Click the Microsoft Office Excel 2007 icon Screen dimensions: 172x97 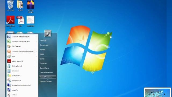[x=9, y=41]
